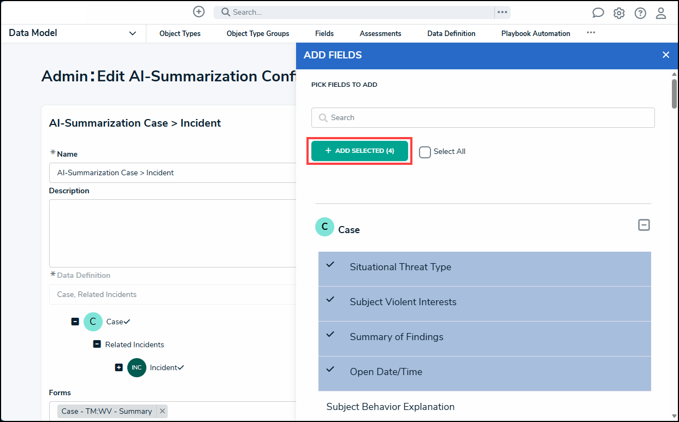679x422 pixels.
Task: Click the INC Incident icon
Action: click(x=137, y=367)
